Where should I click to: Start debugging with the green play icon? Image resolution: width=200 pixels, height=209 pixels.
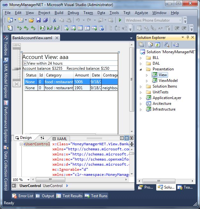[x=120, y=20]
